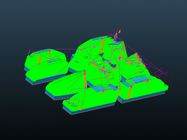
Task: Select the blue hatched area on right block
Action: (x=138, y=78)
